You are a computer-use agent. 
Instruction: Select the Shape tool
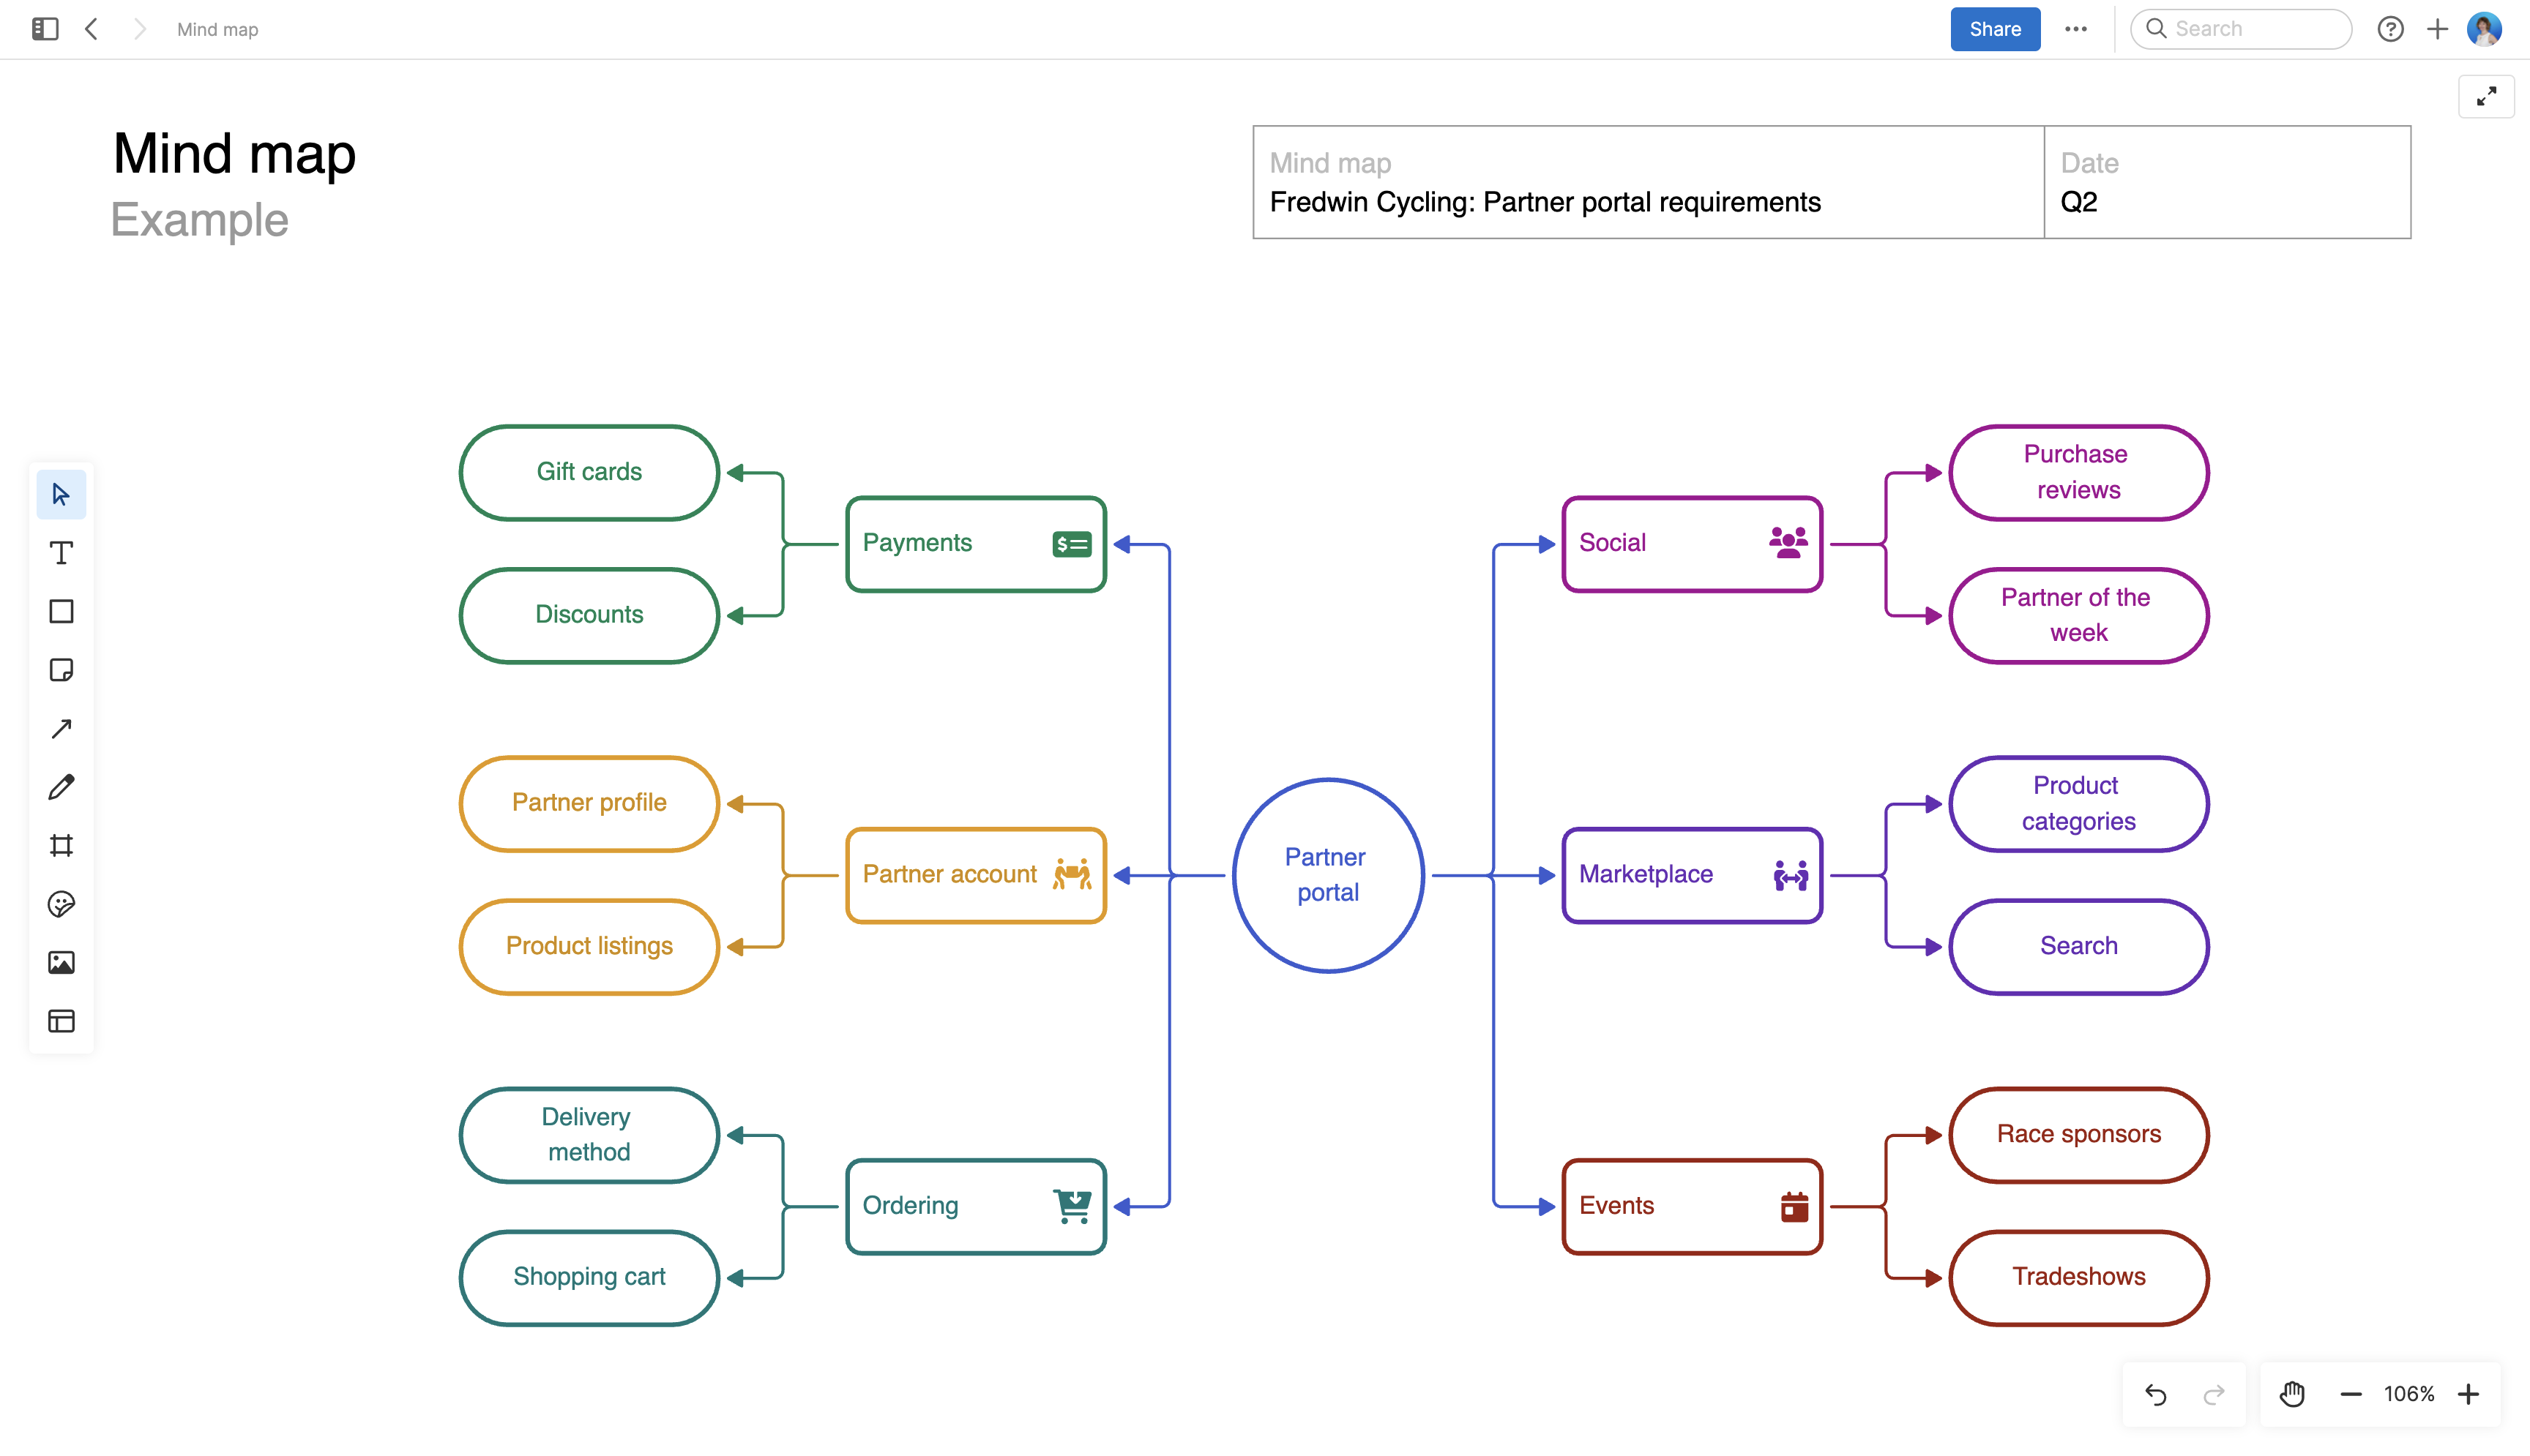pyautogui.click(x=61, y=611)
